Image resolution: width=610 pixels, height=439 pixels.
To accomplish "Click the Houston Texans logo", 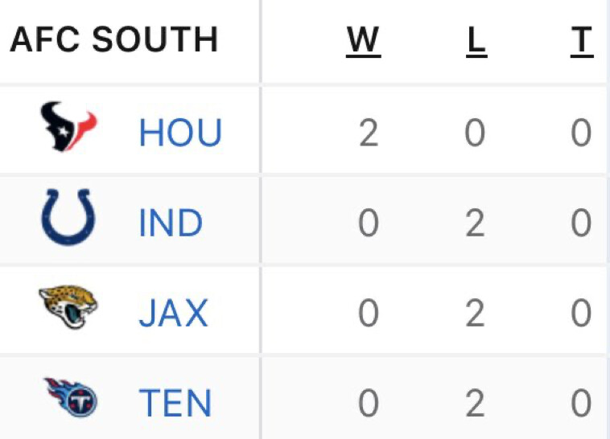I will point(68,126).
